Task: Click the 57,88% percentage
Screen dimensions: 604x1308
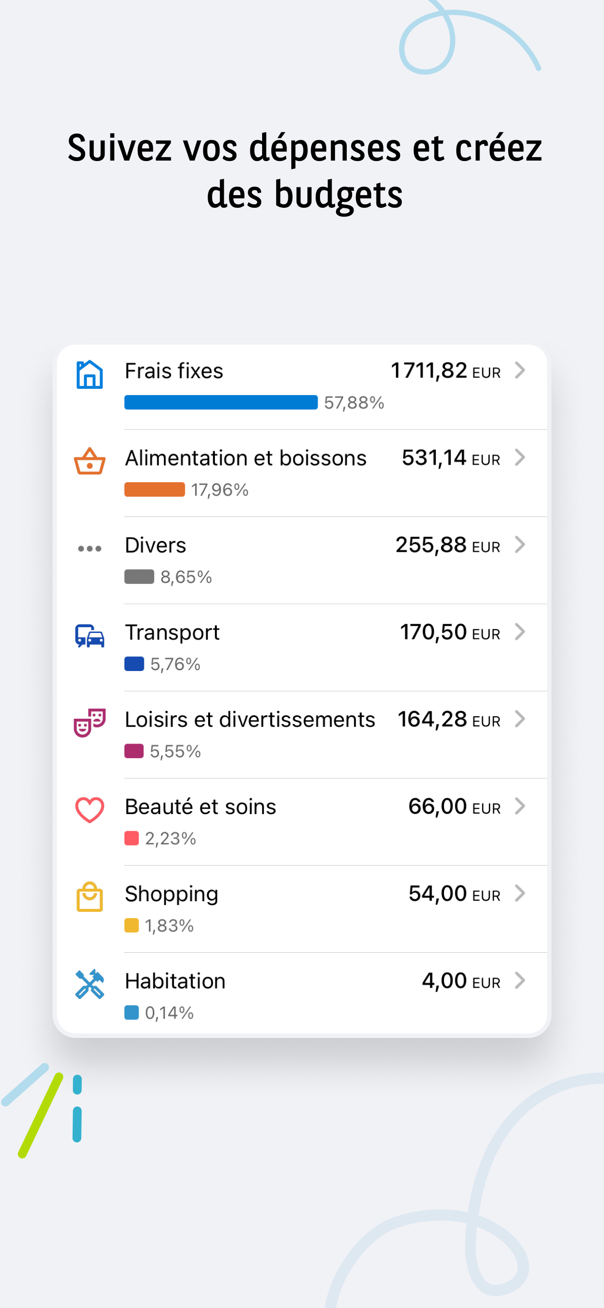Action: tap(355, 403)
